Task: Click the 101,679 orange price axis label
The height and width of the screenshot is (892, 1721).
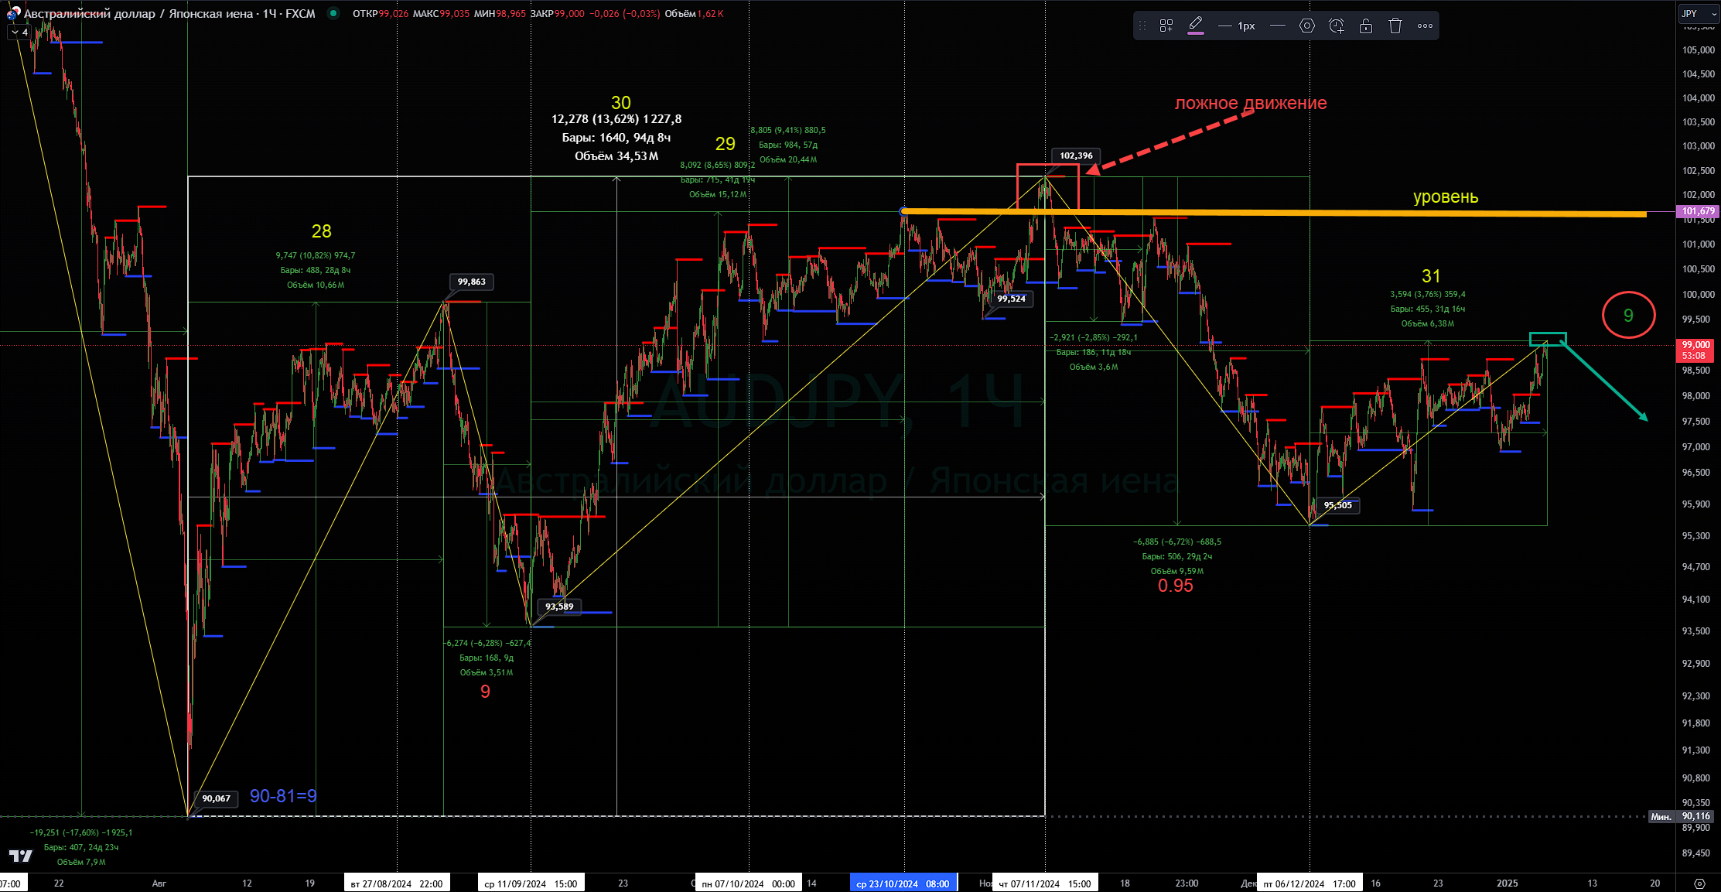Action: (x=1697, y=210)
